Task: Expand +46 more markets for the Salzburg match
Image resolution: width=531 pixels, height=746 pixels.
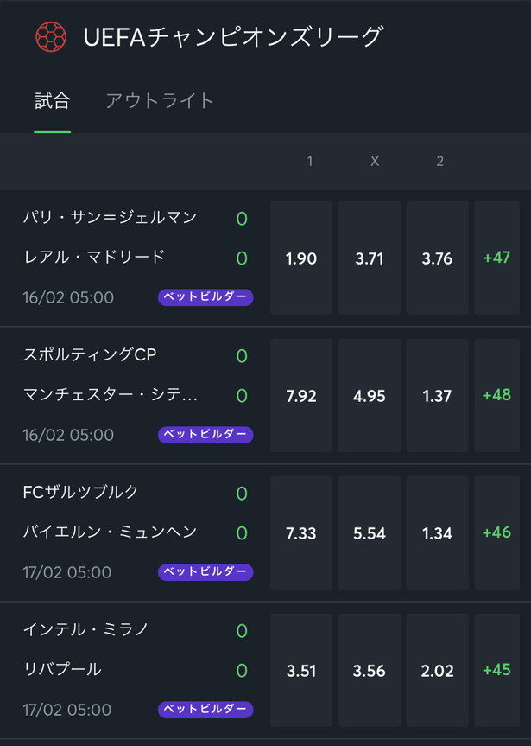Action: [496, 532]
